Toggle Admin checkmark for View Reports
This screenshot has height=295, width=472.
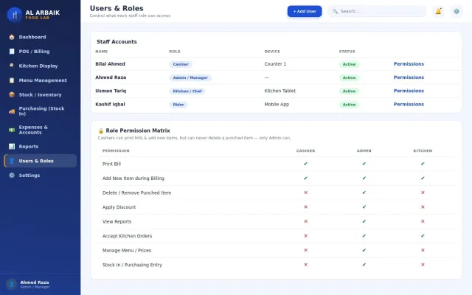click(x=364, y=221)
